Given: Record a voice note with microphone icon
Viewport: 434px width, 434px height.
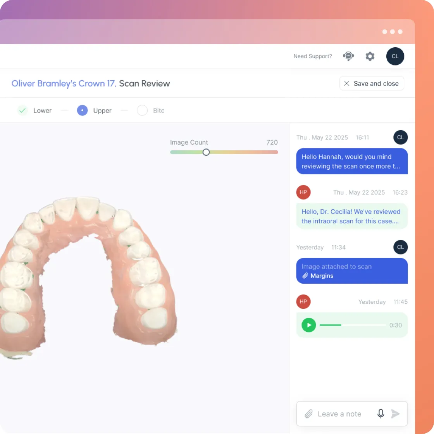Looking at the screenshot, I should tap(381, 414).
